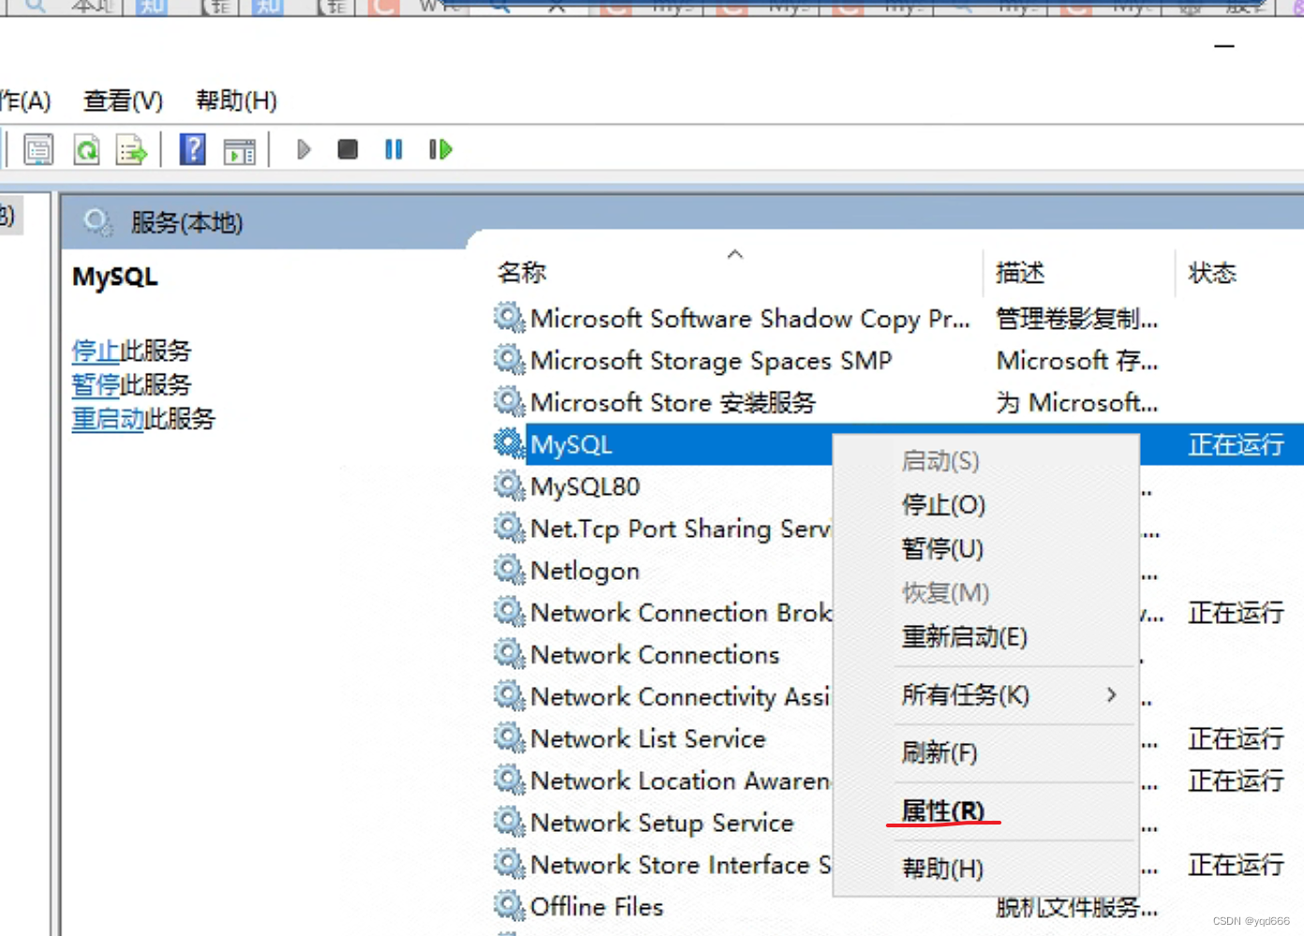Open the 查看(V) menu
Viewport: 1304px width, 936px height.
pyautogui.click(x=123, y=101)
